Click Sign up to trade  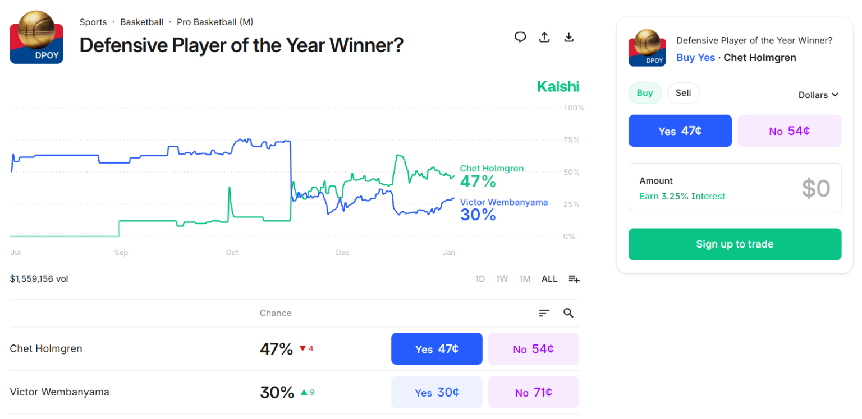(x=735, y=244)
